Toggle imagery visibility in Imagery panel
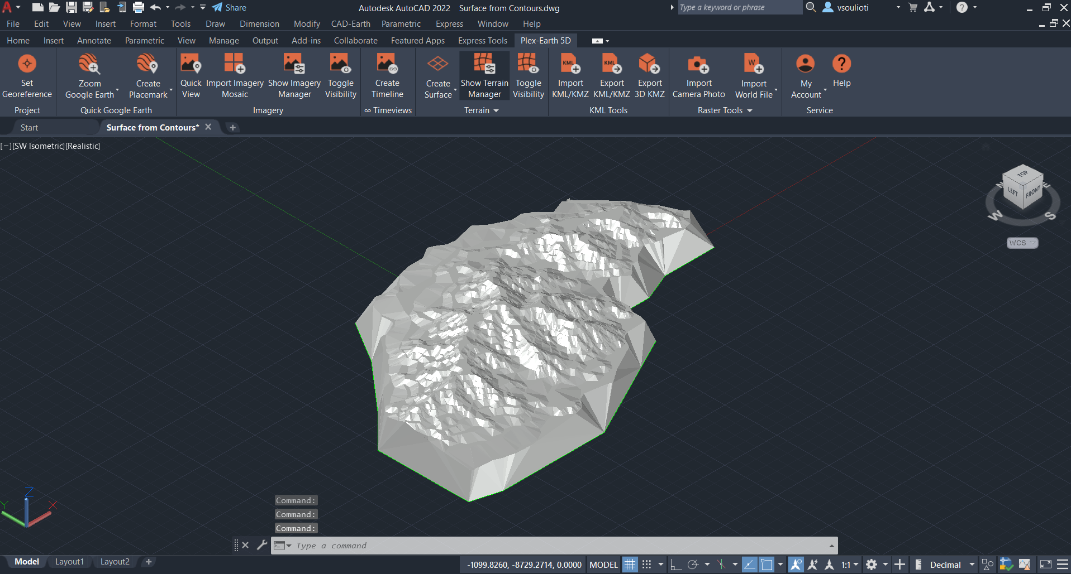Screen dimensions: 1071x574 (x=340, y=76)
